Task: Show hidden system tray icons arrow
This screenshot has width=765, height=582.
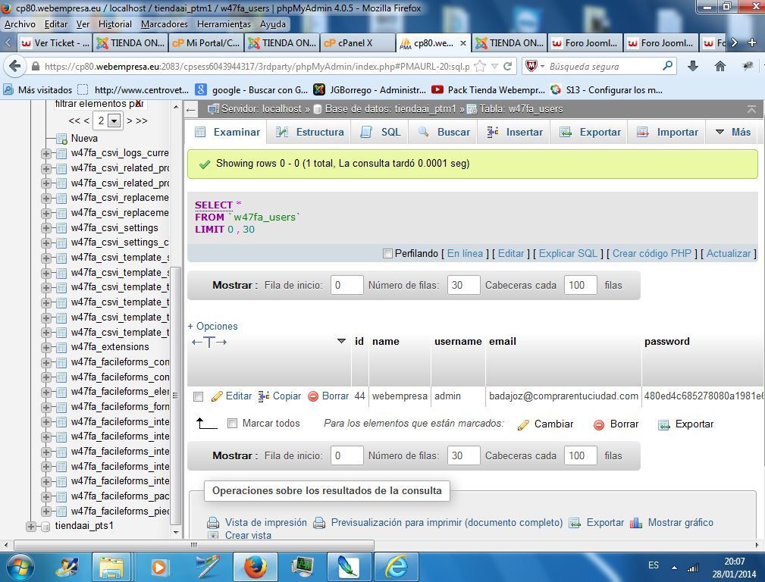Action: click(x=674, y=568)
